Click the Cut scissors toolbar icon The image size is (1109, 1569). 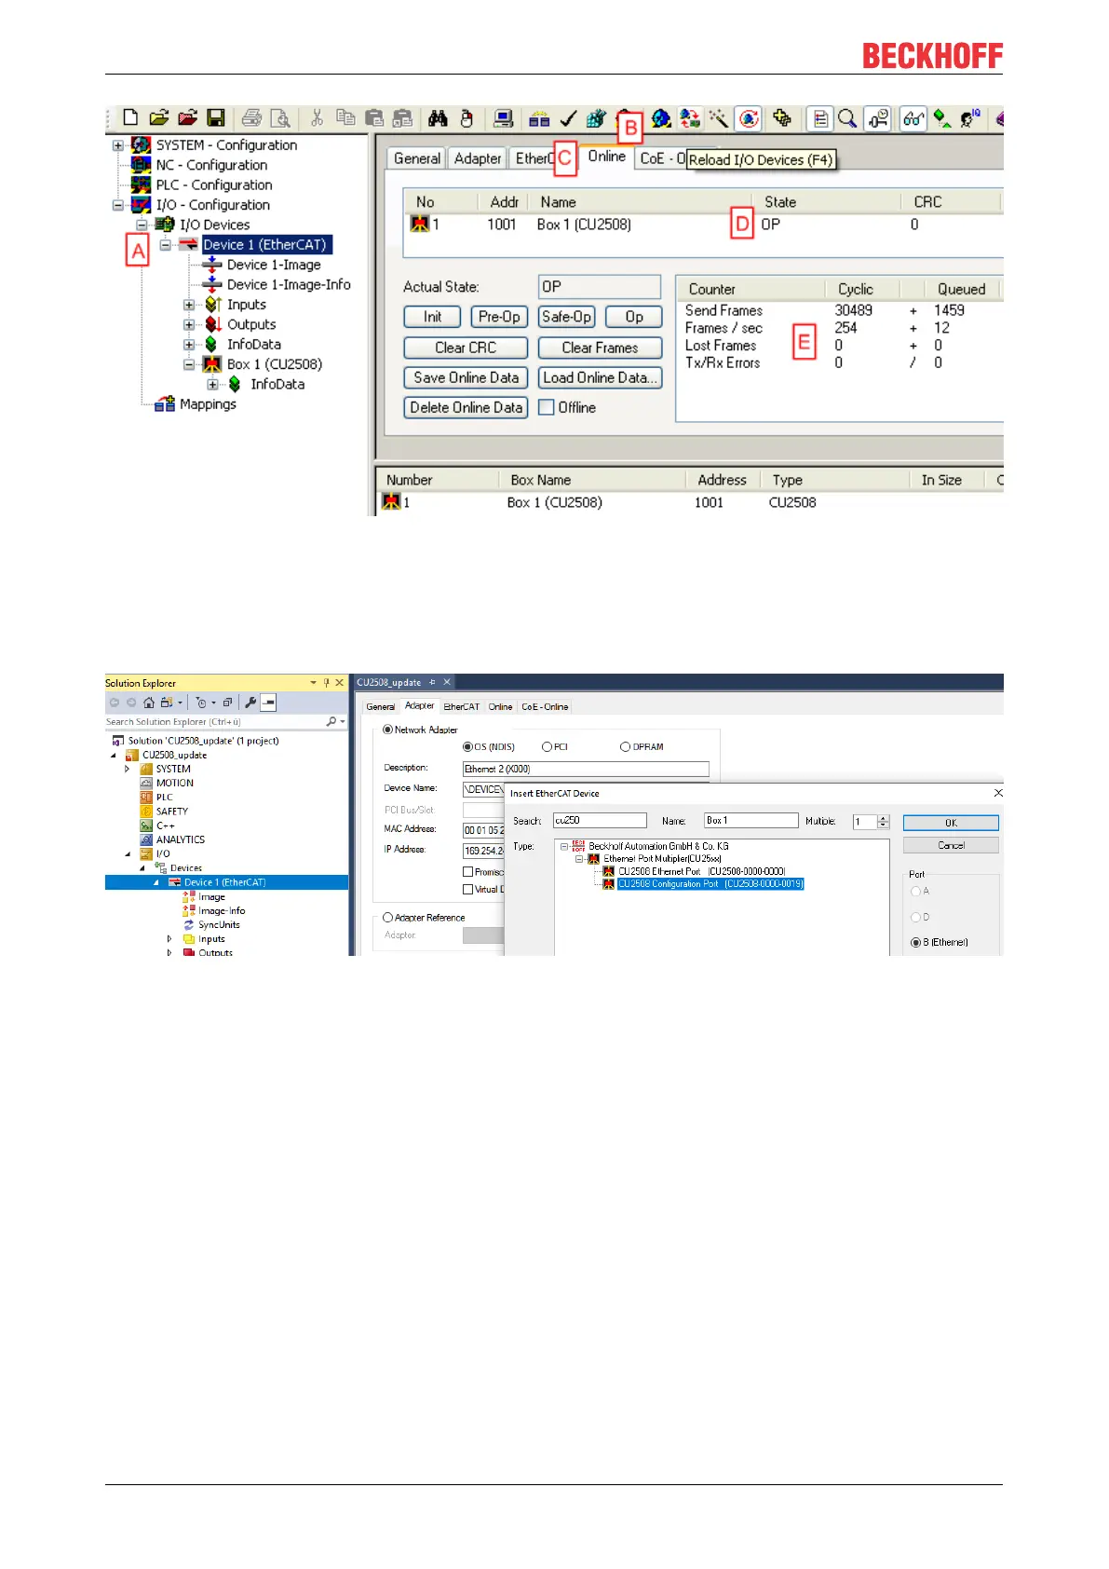point(317,117)
